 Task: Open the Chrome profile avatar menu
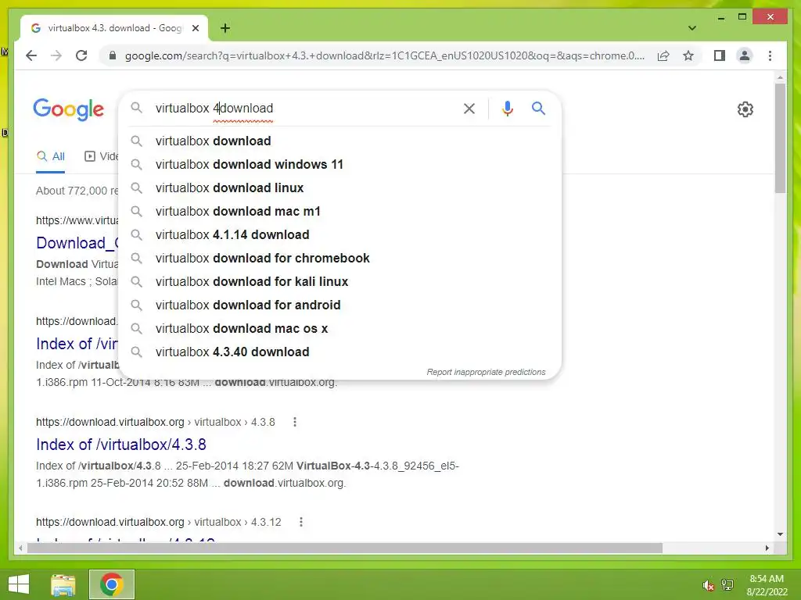[745, 55]
